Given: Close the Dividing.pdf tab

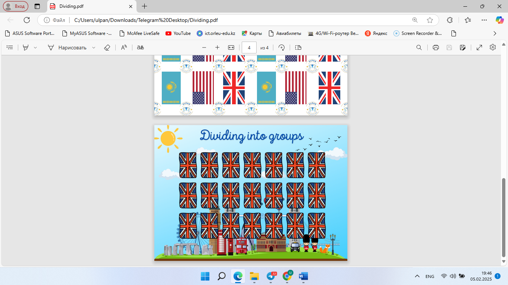Looking at the screenshot, I should [x=131, y=6].
